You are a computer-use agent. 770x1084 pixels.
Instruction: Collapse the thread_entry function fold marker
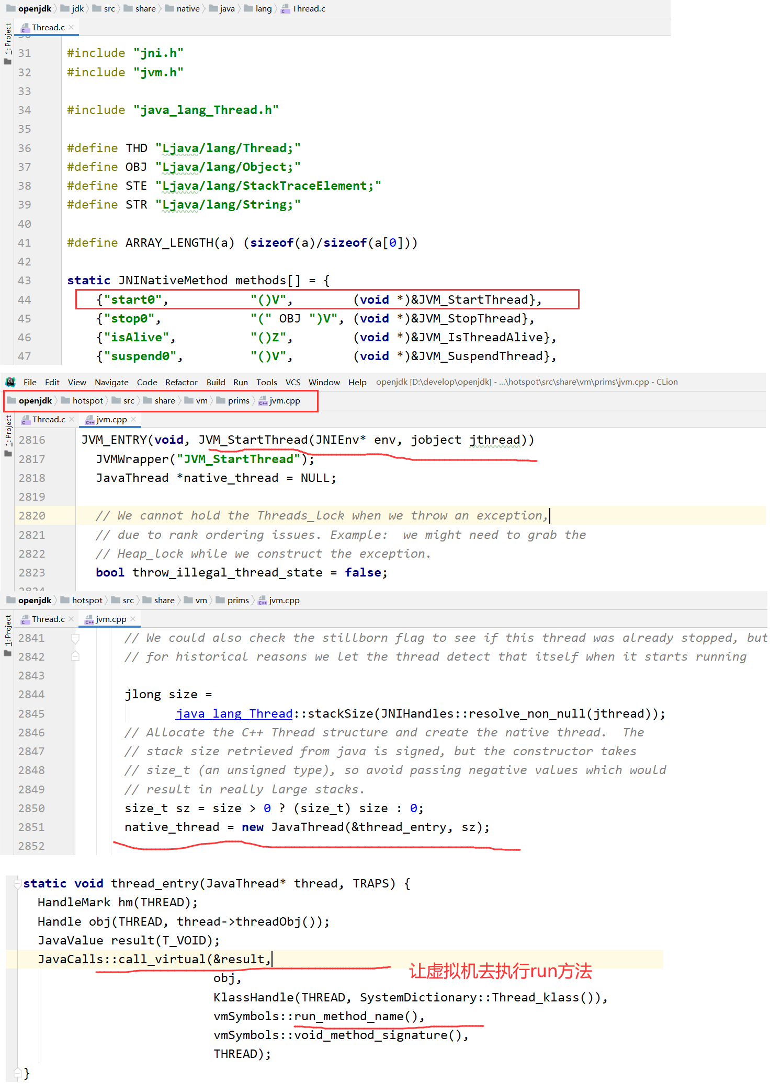click(17, 883)
